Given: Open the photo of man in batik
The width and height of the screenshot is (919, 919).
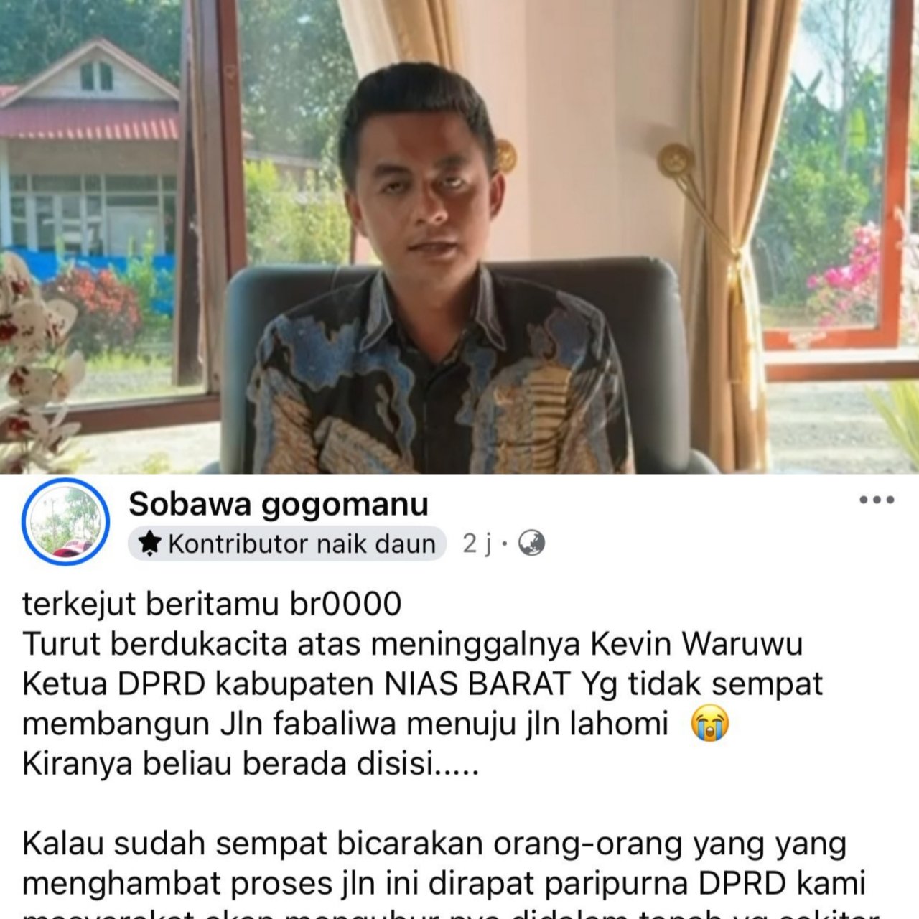Looking at the screenshot, I should click(459, 236).
